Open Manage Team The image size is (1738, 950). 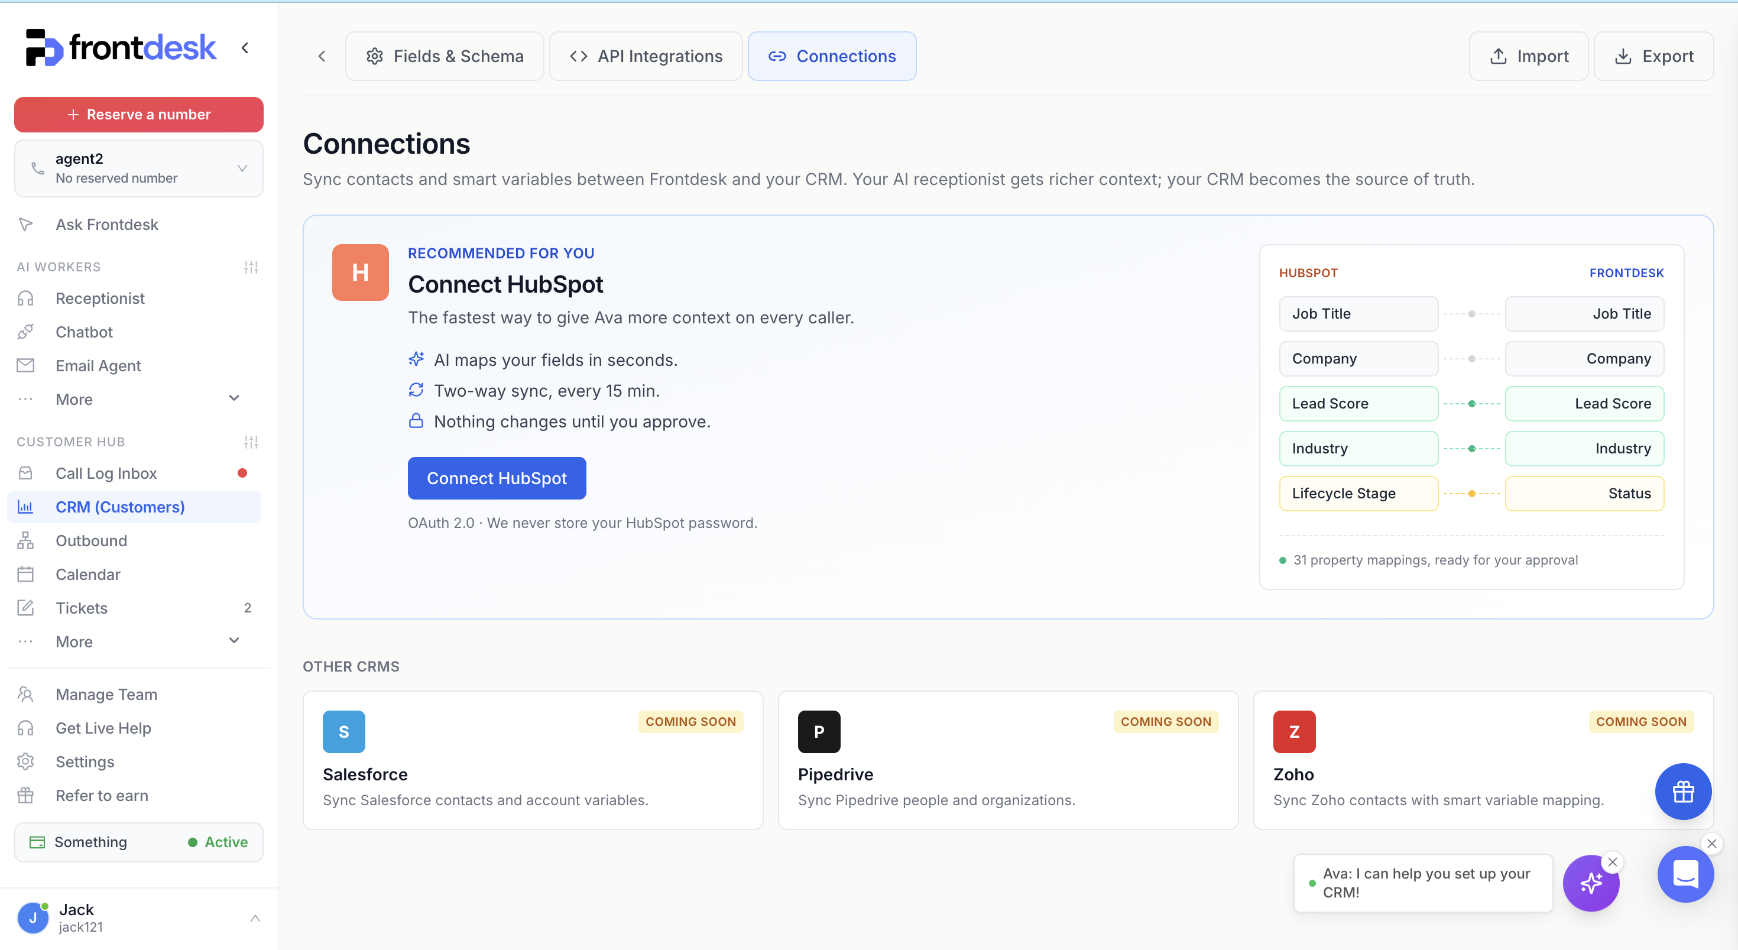pyautogui.click(x=106, y=694)
